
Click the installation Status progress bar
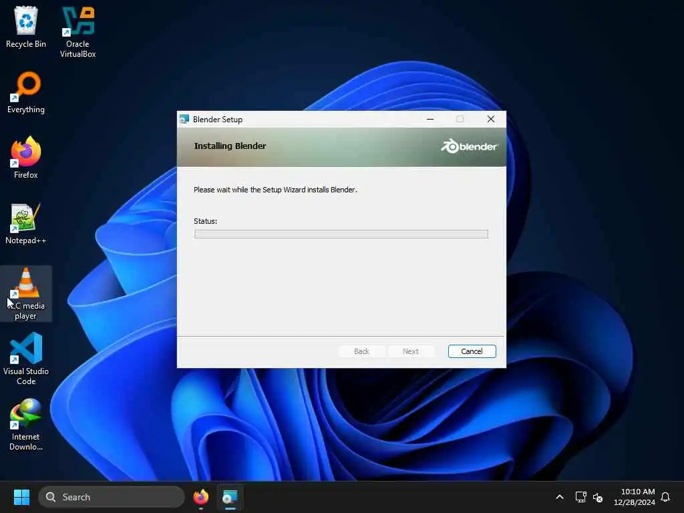(x=341, y=234)
